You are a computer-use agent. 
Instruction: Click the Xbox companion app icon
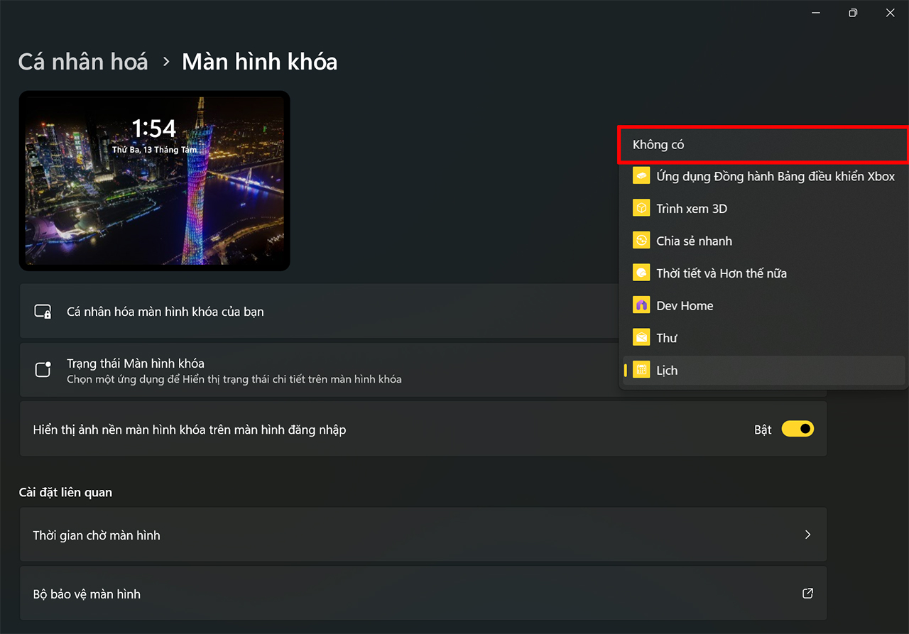point(641,176)
